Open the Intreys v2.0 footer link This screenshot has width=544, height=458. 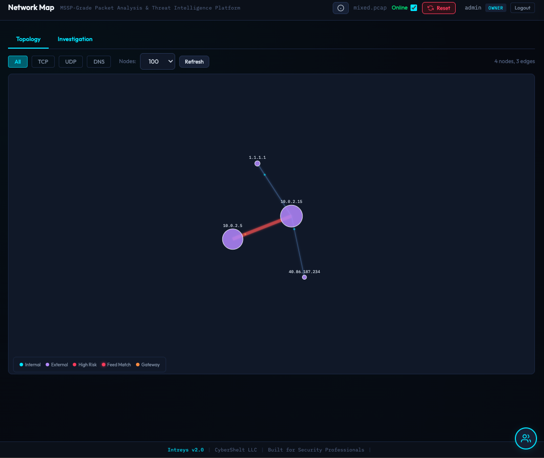(x=186, y=449)
